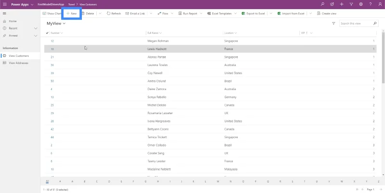Click Create view
The image size is (385, 193).
coord(327,13)
